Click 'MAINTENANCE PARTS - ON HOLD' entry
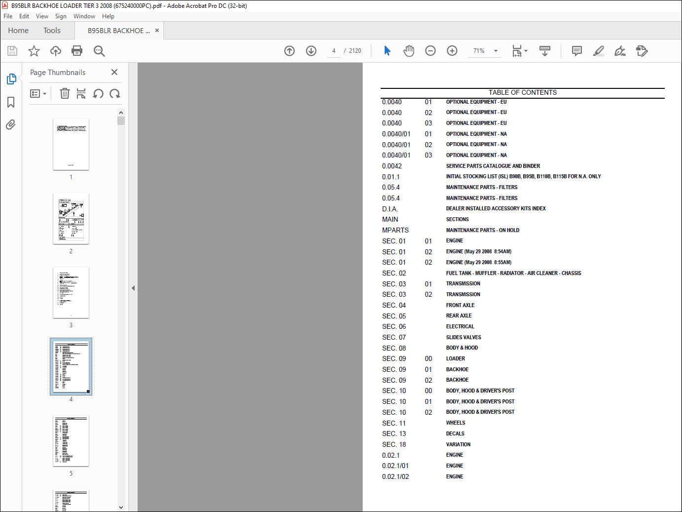The height and width of the screenshot is (512, 682). coord(482,230)
